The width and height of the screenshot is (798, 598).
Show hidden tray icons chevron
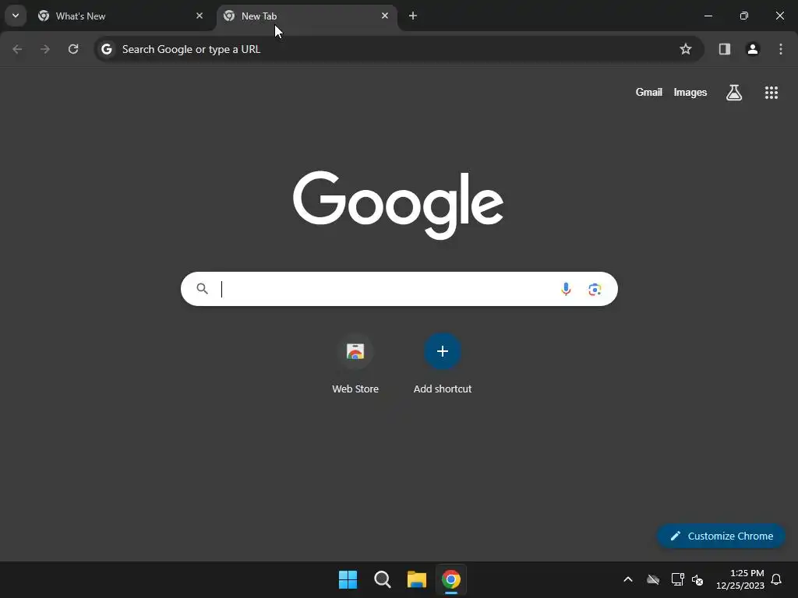click(628, 579)
